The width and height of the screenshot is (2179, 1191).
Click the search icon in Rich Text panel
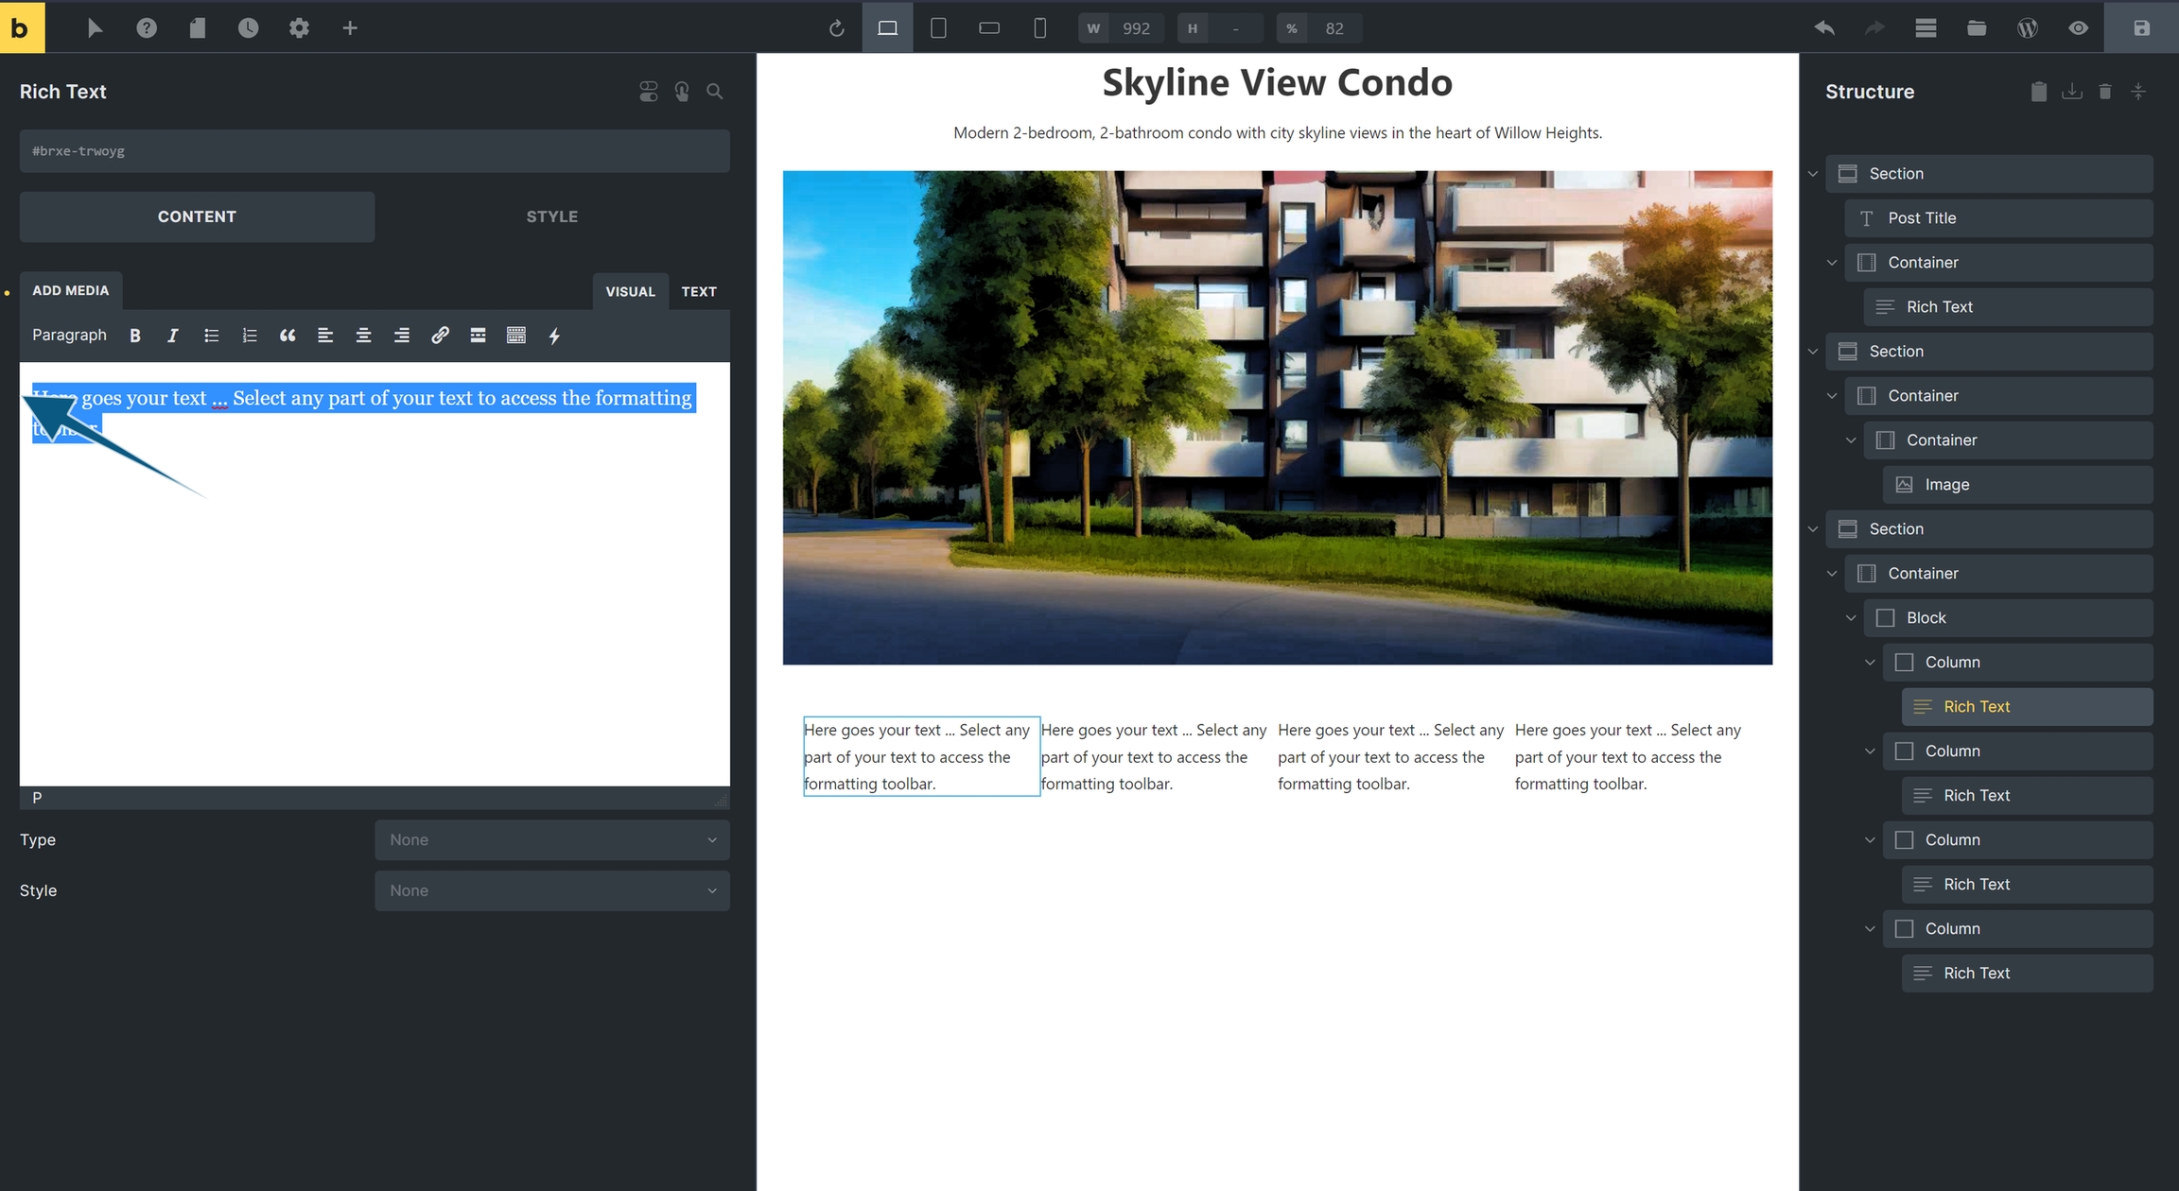coord(715,92)
